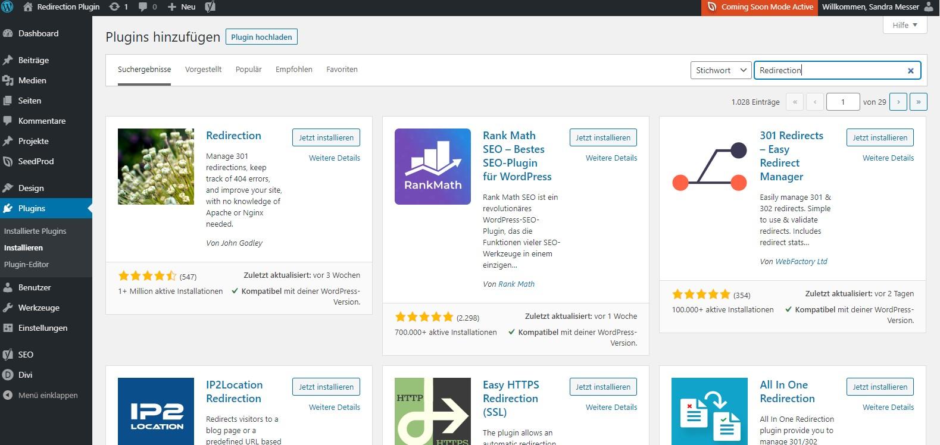The image size is (940, 445).
Task: Click the user avatar icon
Action: point(929,7)
